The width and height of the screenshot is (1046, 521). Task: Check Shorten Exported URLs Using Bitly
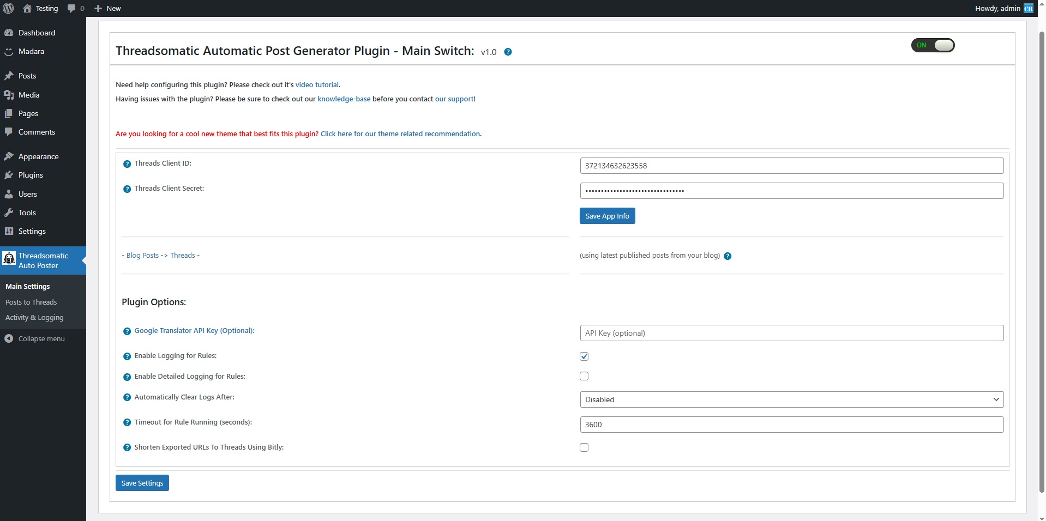[x=584, y=447]
